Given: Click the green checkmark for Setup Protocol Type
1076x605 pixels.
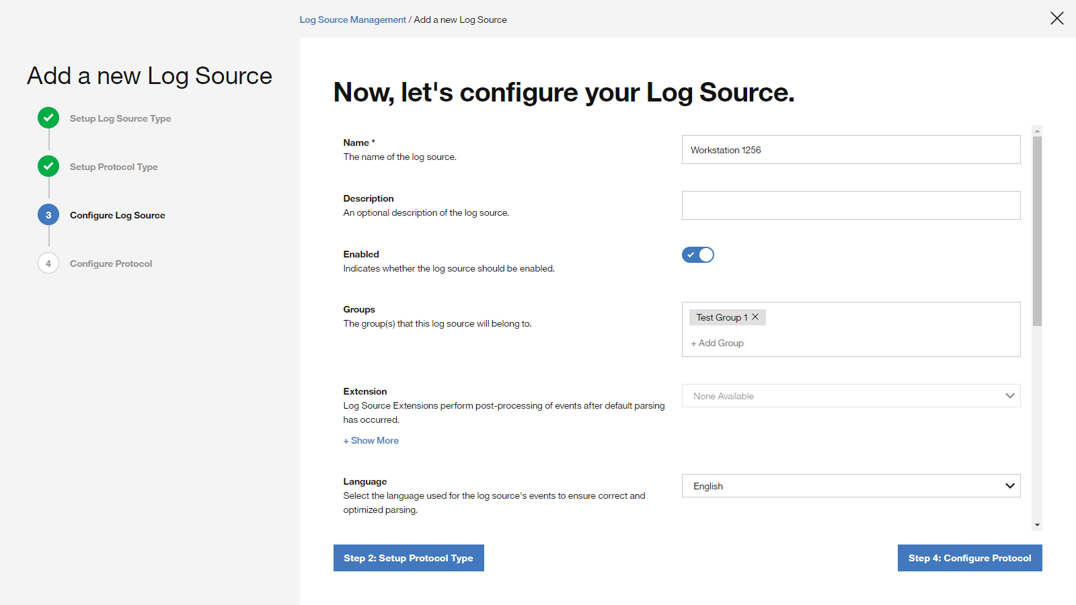Looking at the screenshot, I should pos(48,166).
